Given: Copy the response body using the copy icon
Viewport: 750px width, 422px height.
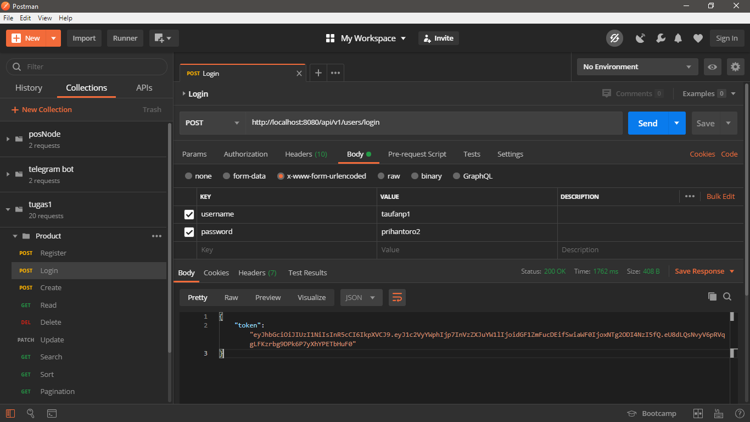Looking at the screenshot, I should tap(712, 296).
